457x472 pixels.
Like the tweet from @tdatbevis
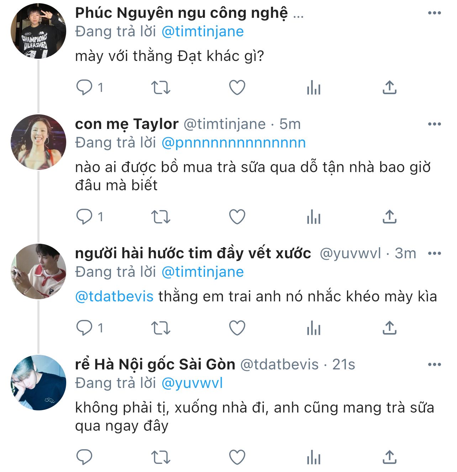[x=237, y=457]
